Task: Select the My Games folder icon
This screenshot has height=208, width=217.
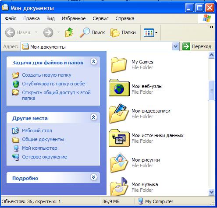Action: point(119,65)
